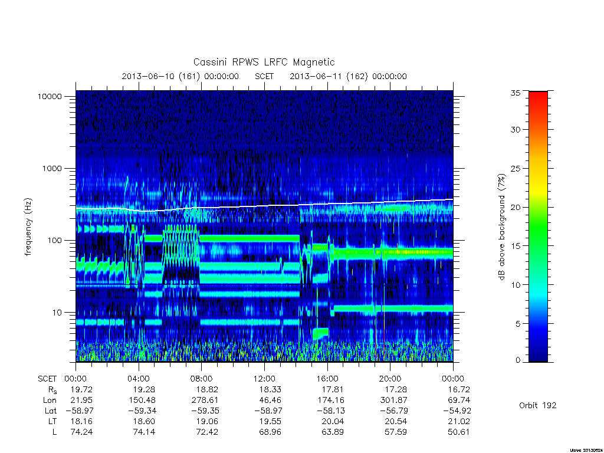Click the L value 50.61

pyautogui.click(x=459, y=432)
